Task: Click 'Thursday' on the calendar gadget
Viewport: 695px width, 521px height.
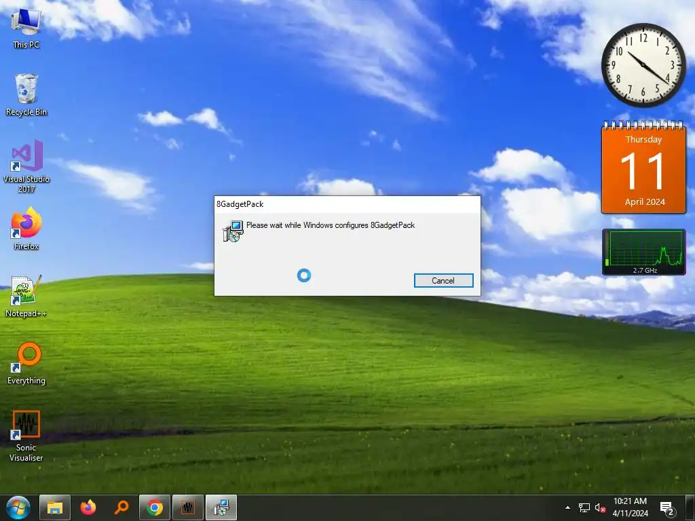Action: 643,140
